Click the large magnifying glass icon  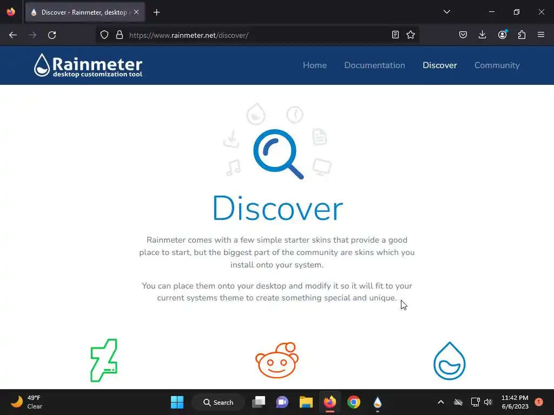pos(279,154)
